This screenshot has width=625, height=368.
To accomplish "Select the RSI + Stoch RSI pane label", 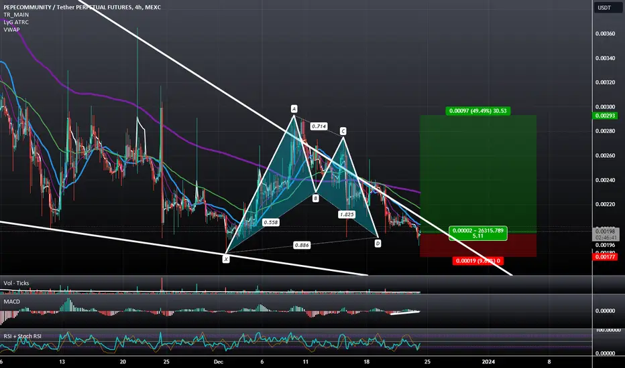I will point(22,336).
